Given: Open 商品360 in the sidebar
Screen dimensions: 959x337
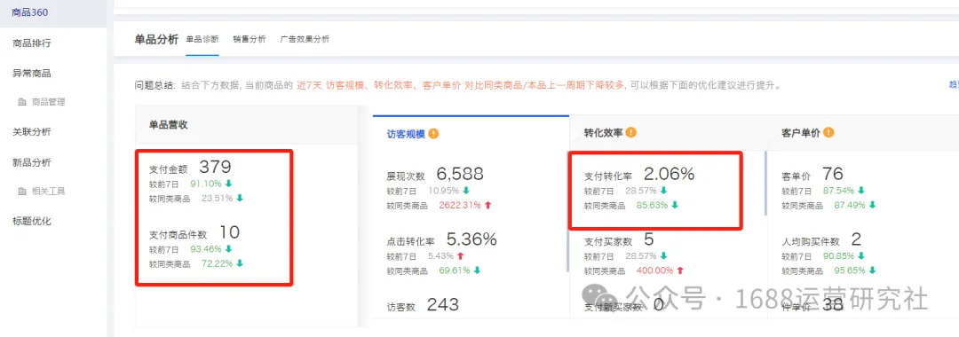Looking at the screenshot, I should [30, 12].
